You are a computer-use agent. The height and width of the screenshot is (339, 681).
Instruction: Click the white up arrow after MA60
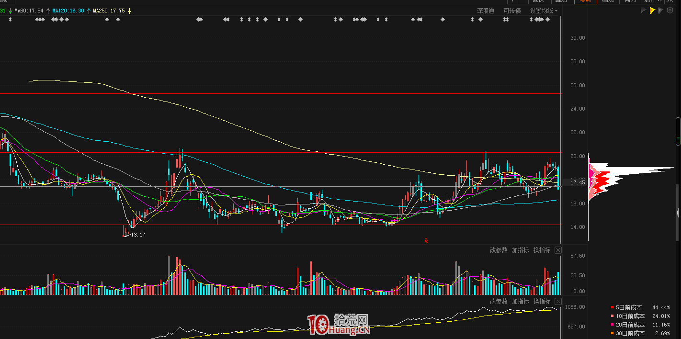pos(48,11)
